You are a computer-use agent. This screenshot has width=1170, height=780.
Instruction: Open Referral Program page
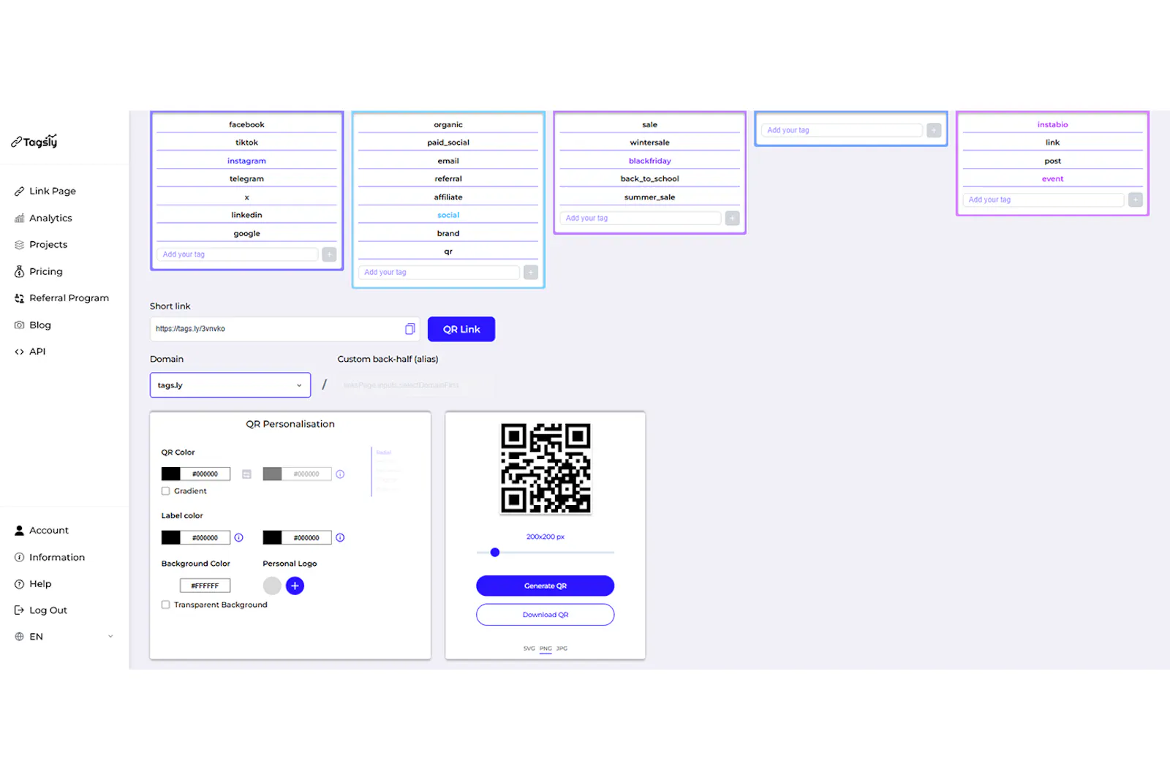click(x=62, y=298)
